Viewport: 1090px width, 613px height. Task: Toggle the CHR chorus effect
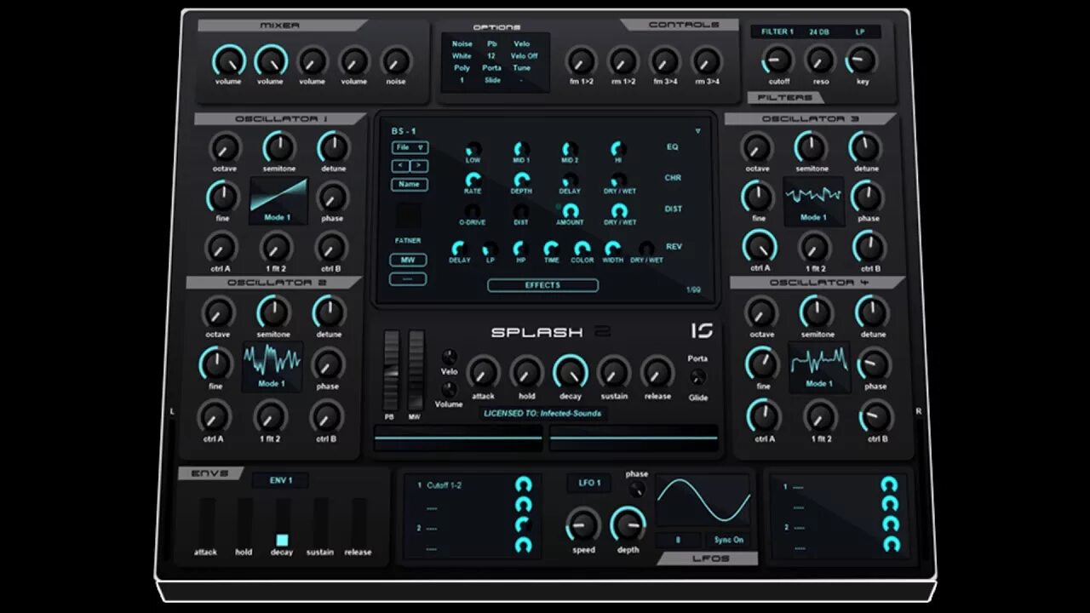coord(673,179)
